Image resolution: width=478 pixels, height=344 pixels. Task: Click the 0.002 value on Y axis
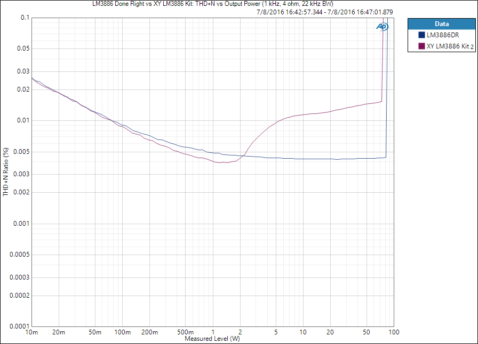[x=21, y=192]
